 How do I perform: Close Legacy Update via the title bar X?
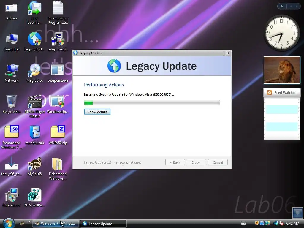(x=227, y=53)
